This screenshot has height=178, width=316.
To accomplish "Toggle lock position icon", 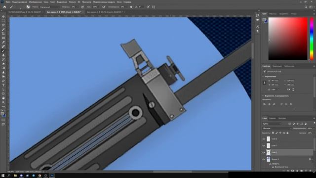I will tap(280, 133).
